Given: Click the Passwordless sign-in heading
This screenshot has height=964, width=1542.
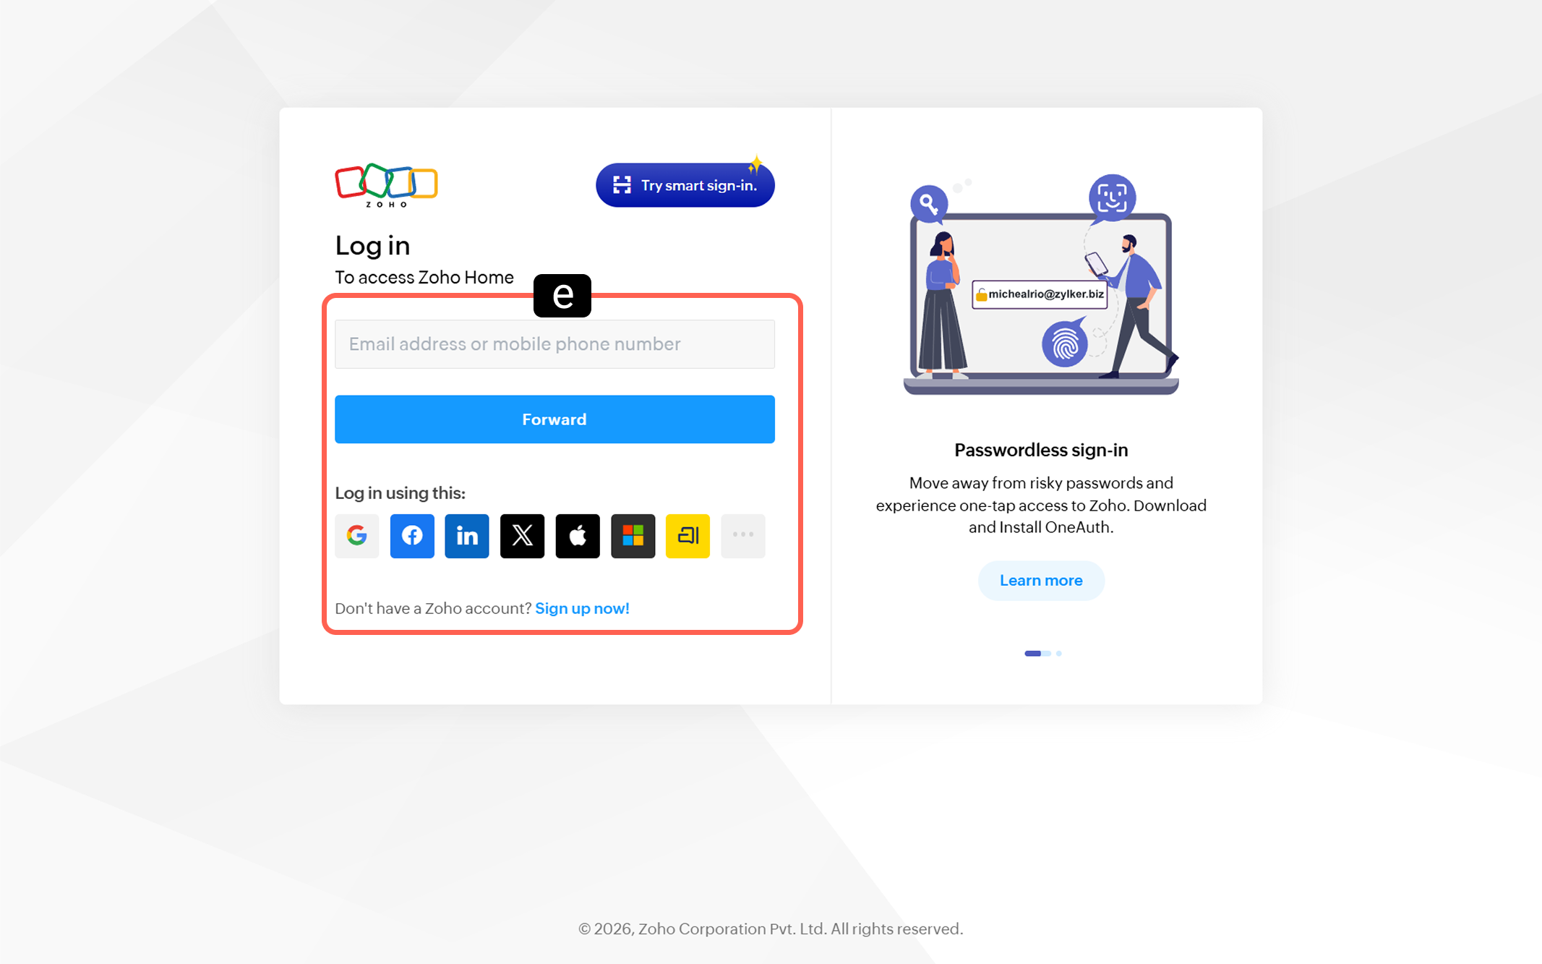Looking at the screenshot, I should click(1041, 450).
